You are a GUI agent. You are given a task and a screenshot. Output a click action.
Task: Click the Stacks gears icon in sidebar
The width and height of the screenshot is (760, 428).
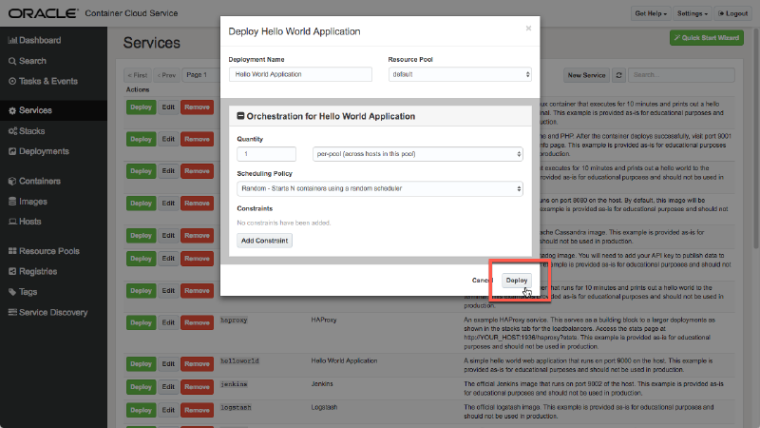point(12,131)
